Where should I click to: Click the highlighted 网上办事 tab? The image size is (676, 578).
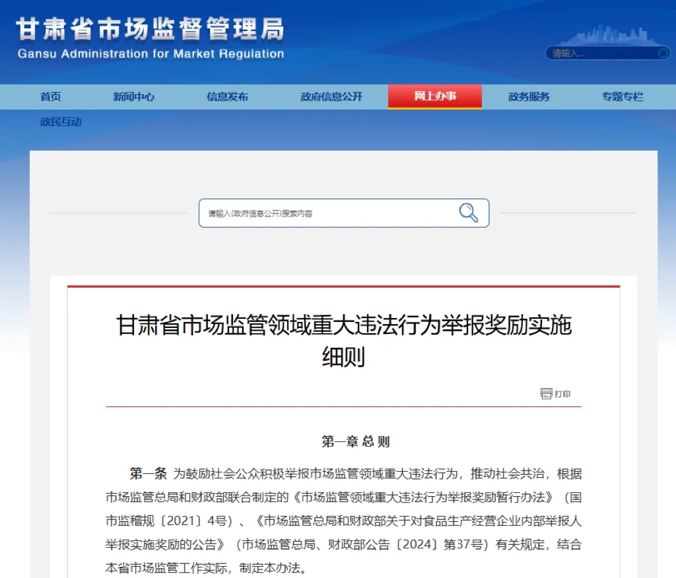coord(435,96)
